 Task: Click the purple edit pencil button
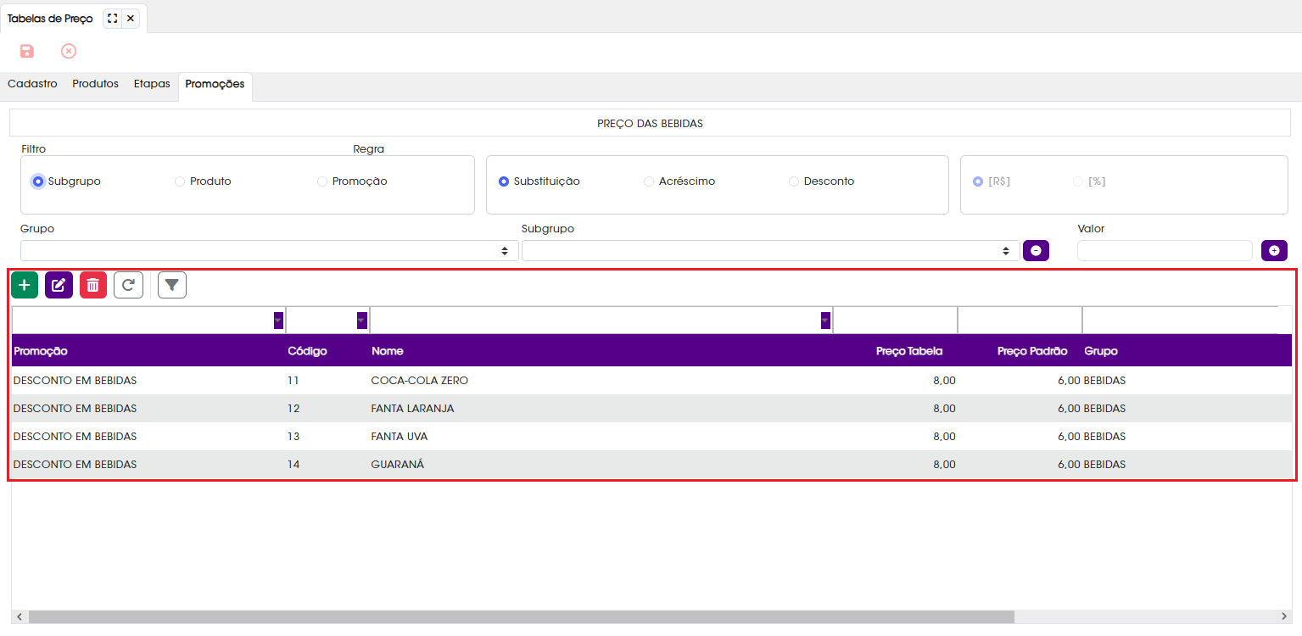pyautogui.click(x=59, y=285)
